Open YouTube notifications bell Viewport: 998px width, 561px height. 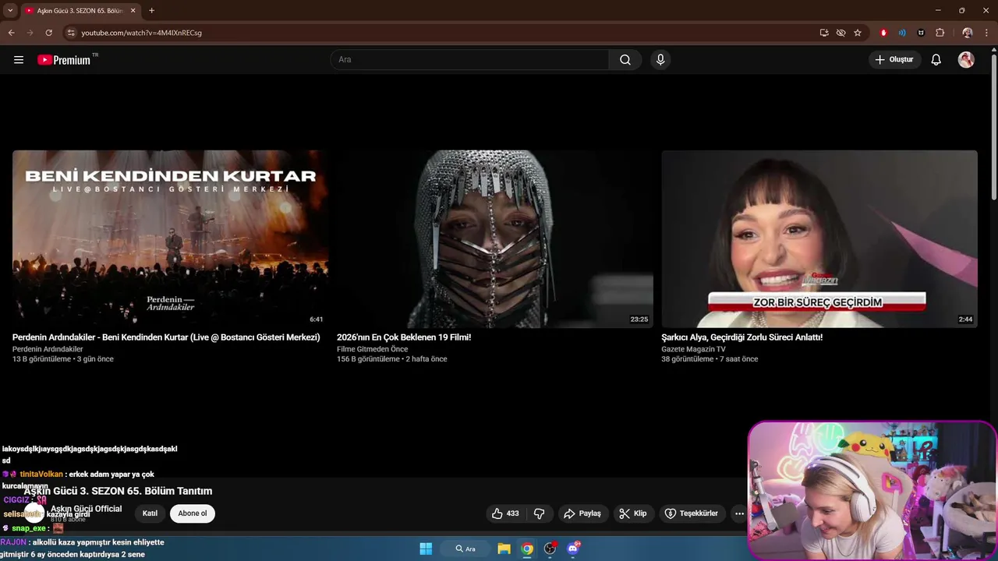pos(936,60)
